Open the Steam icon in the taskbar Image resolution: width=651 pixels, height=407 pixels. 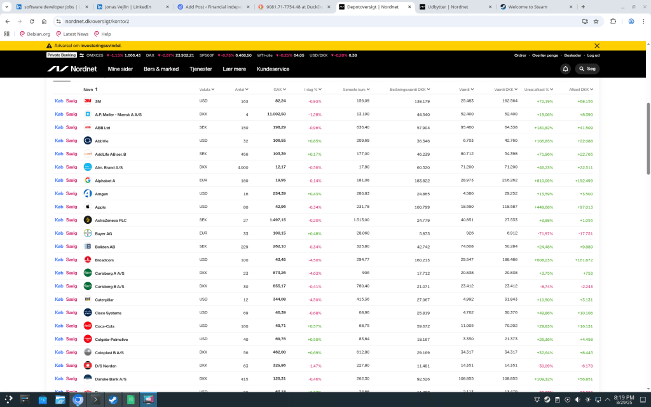click(x=113, y=400)
